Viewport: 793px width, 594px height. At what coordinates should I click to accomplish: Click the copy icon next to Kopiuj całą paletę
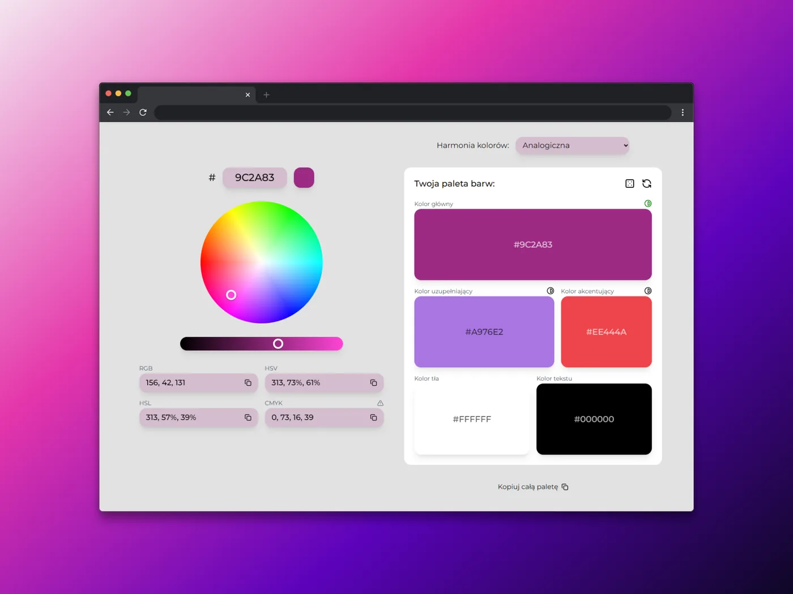click(x=565, y=487)
